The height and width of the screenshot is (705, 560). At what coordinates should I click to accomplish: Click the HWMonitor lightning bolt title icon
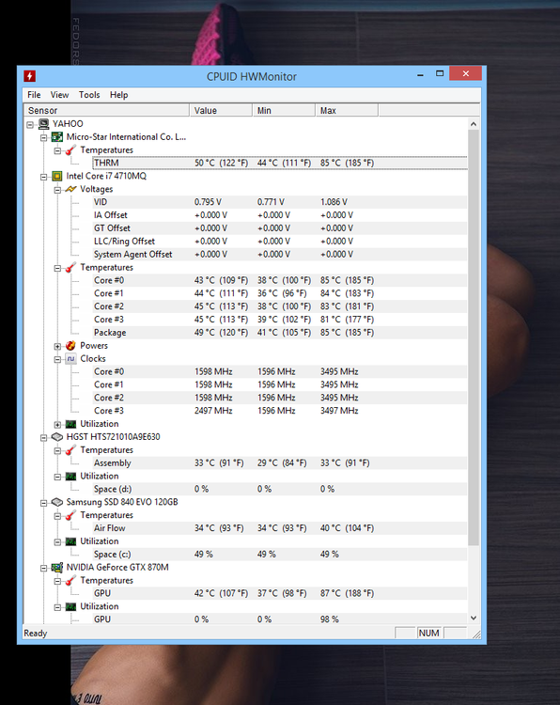30,76
